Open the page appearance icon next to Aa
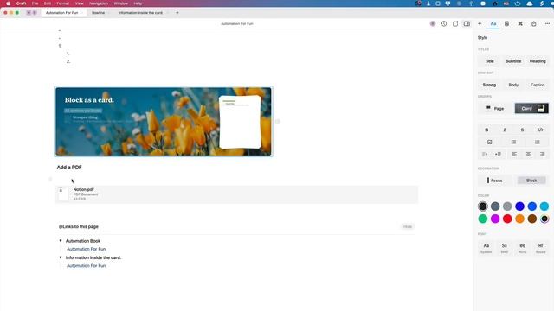Screen dimensions: 554x311 [x=506, y=23]
